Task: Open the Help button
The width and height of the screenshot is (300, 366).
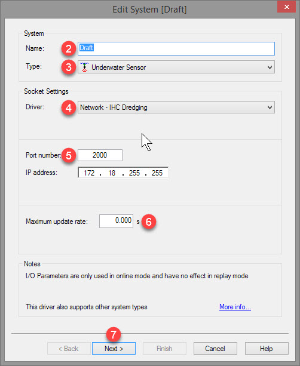Action: pyautogui.click(x=267, y=349)
